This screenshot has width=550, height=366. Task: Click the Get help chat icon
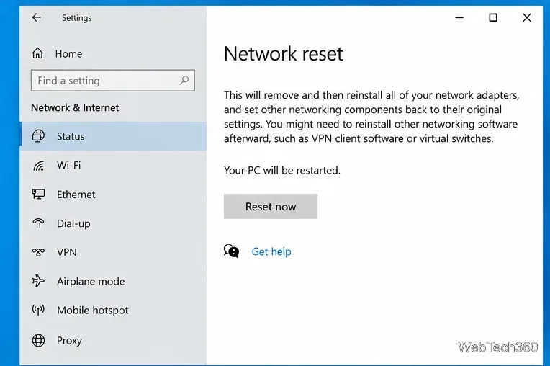point(231,251)
